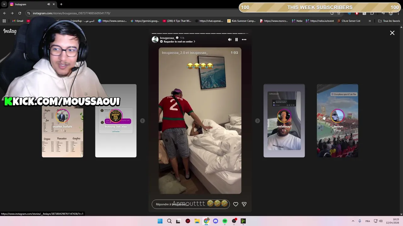This screenshot has height=226, width=403.
Task: Mute the Instagram tab audio icon
Action: pyautogui.click(x=48, y=4)
